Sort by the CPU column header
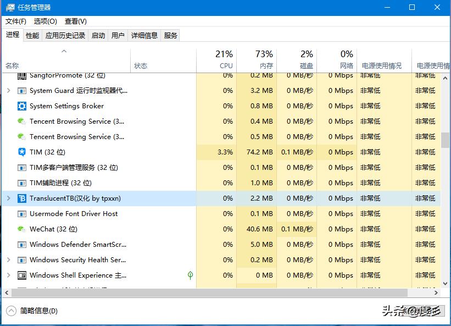The height and width of the screenshot is (326, 451). click(x=216, y=60)
